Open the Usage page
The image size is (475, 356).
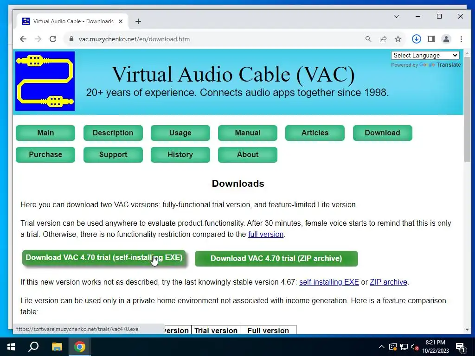(x=180, y=133)
